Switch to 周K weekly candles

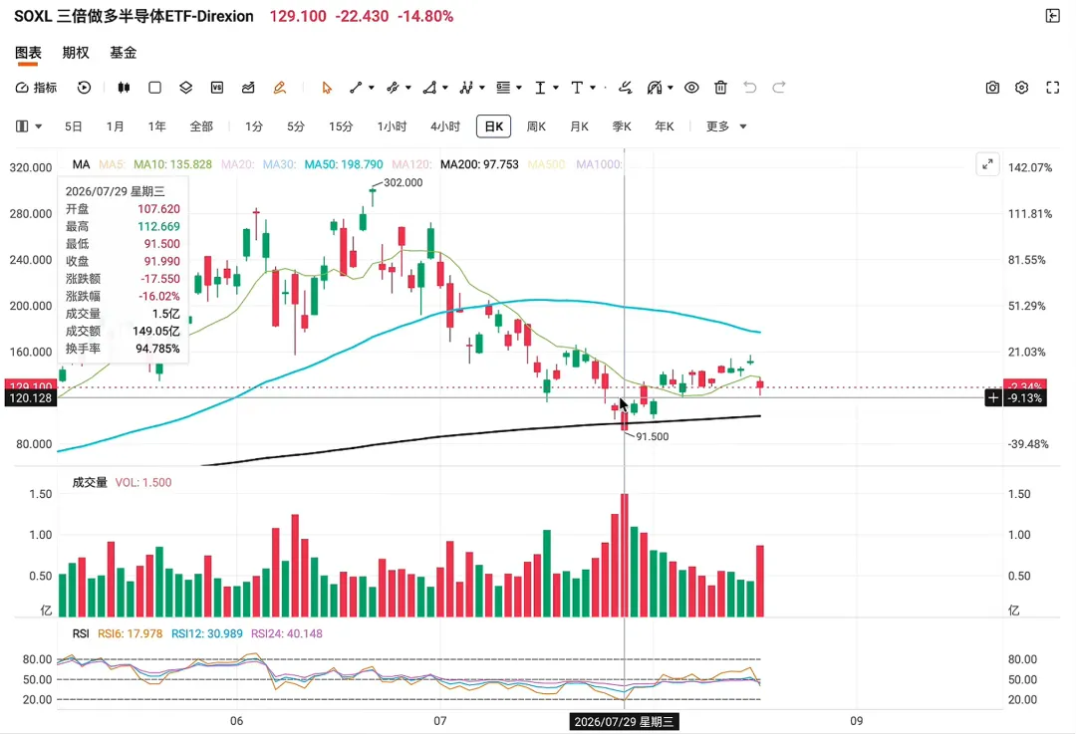click(x=537, y=126)
